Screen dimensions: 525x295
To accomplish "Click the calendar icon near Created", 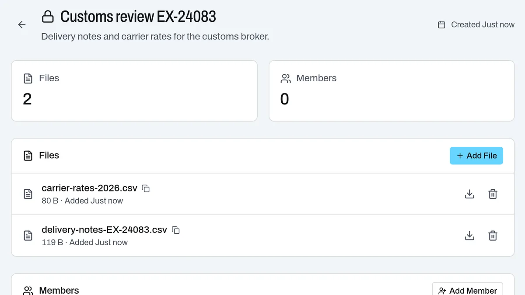I will [x=442, y=25].
